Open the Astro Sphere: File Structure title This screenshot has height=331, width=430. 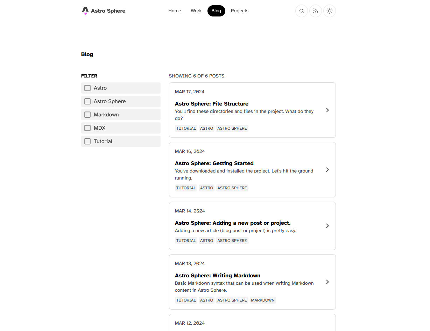(212, 104)
